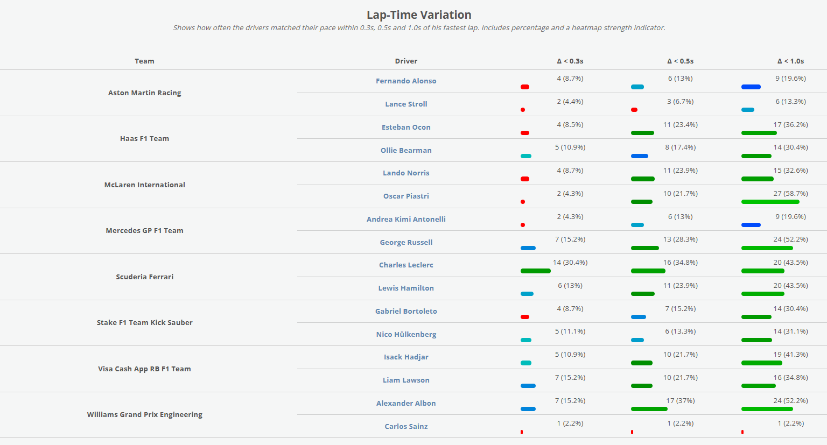Viewport: 827px width, 445px height.
Task: Open Andrea Kimi Antonelli's driver link
Action: 406,219
